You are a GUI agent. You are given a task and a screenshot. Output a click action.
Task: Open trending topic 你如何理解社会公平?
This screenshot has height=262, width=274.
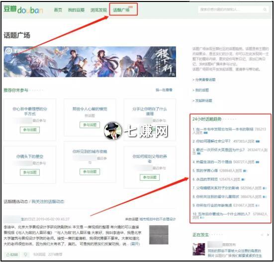click(x=213, y=141)
